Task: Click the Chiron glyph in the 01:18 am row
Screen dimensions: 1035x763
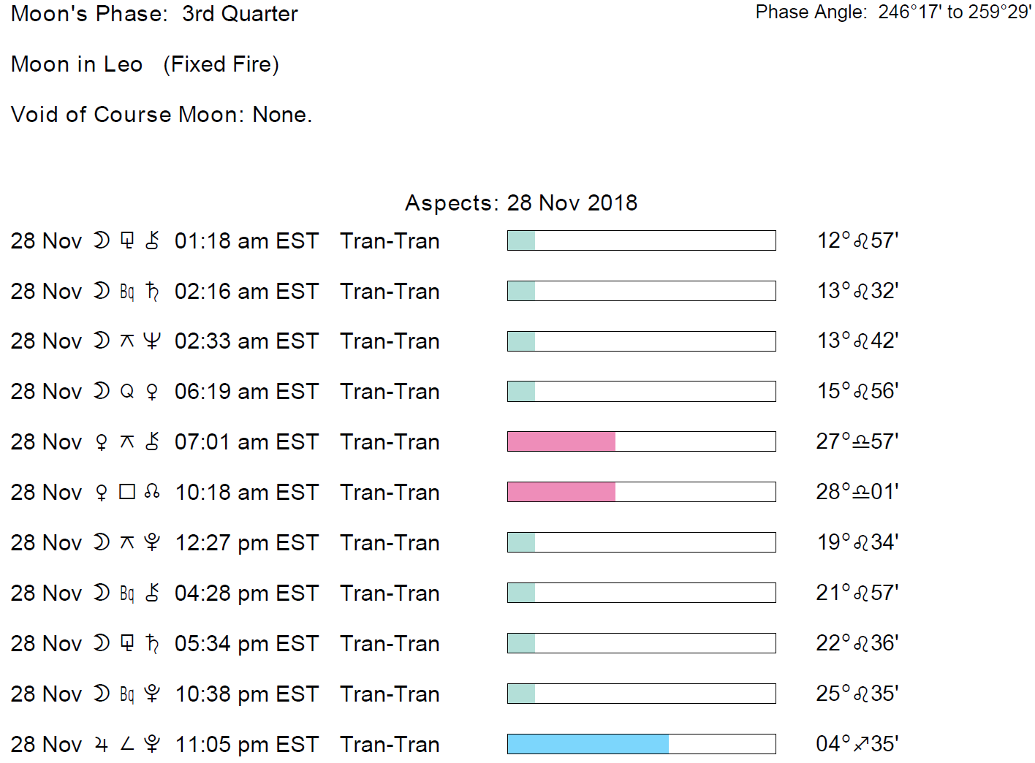Action: point(152,240)
